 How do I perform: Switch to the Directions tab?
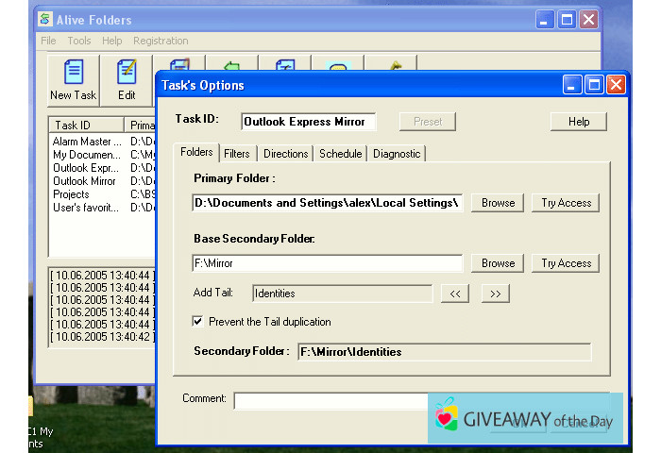point(285,154)
